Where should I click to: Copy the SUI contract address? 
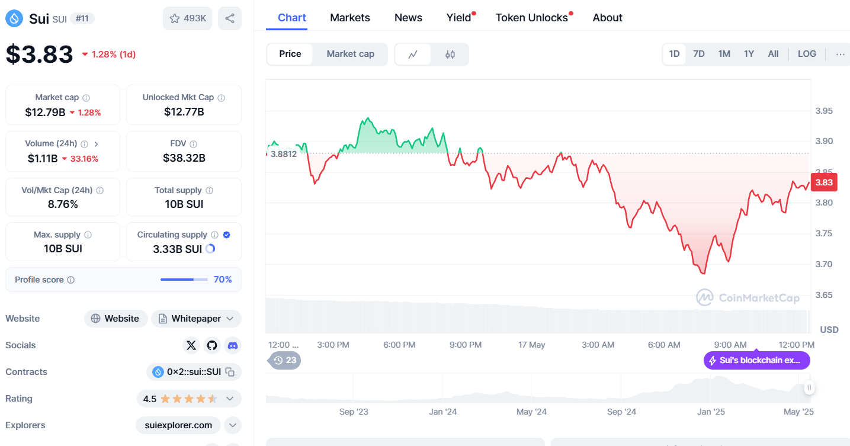tap(230, 372)
